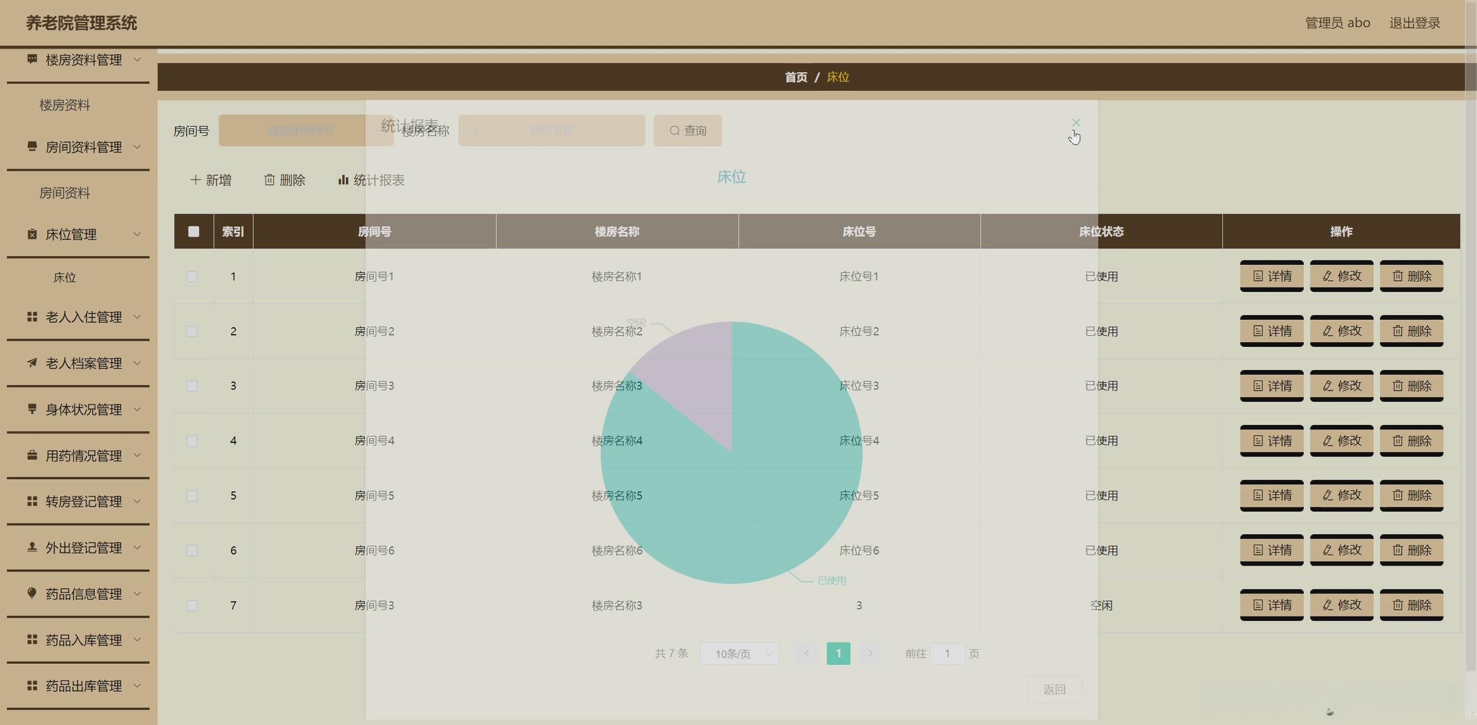Select the 床位 sidebar submenu item

click(x=65, y=278)
